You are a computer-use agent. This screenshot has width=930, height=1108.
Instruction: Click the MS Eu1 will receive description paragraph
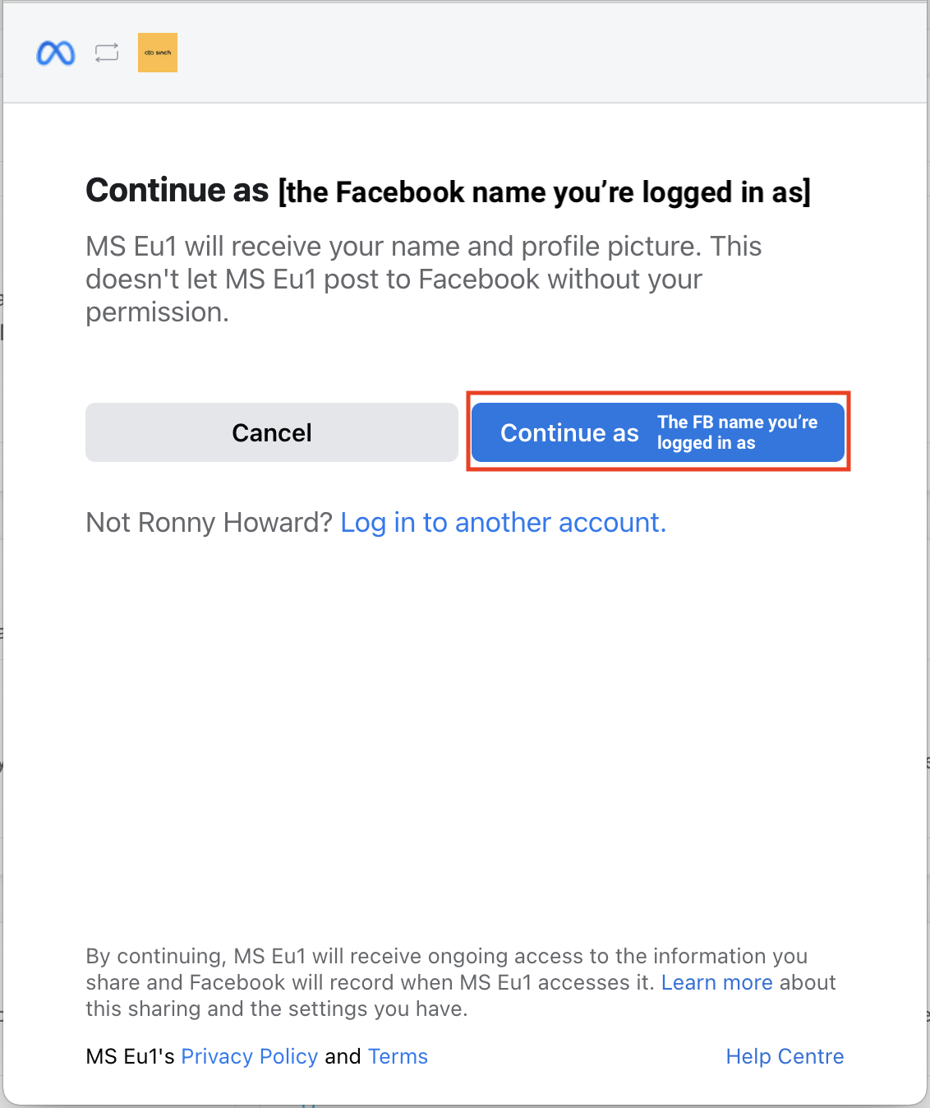[x=424, y=279]
